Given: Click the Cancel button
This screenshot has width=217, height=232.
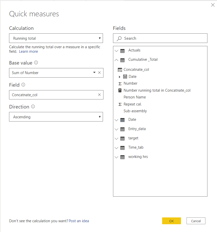Looking at the screenshot, I should pyautogui.click(x=196, y=221).
